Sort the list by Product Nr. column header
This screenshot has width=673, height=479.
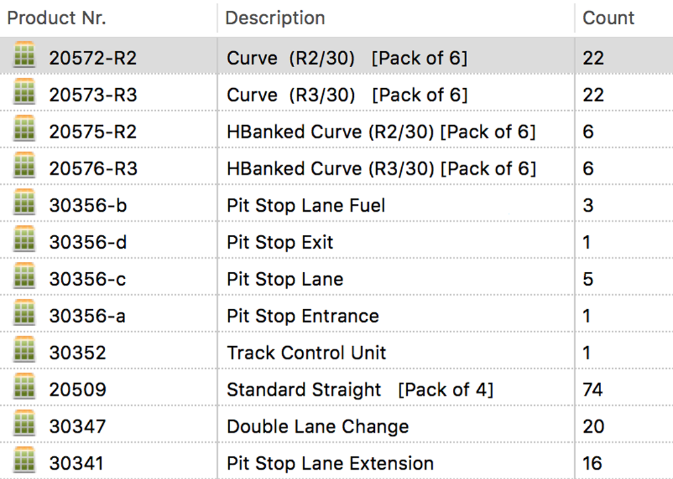point(57,18)
